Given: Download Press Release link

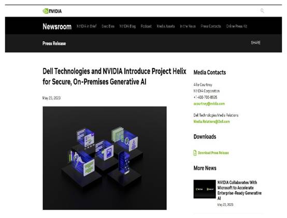Looking at the screenshot, I should point(213,153).
